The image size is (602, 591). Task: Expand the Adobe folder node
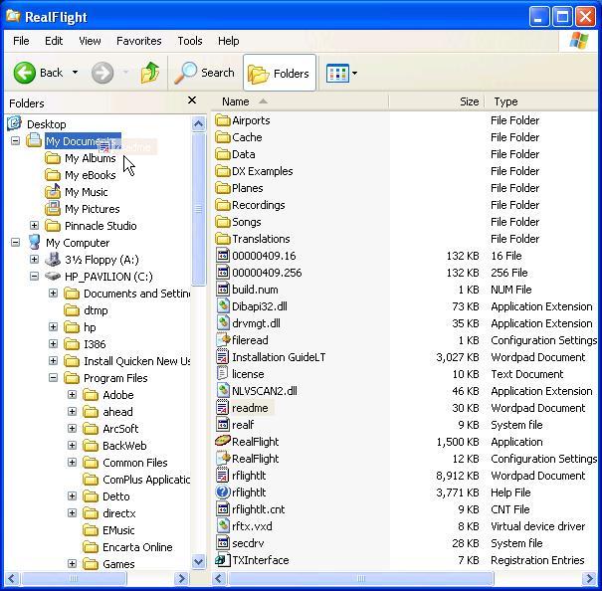coord(72,395)
